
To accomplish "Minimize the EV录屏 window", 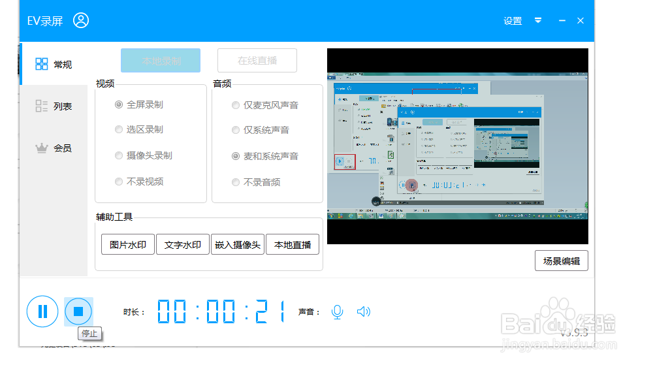I will click(x=562, y=20).
